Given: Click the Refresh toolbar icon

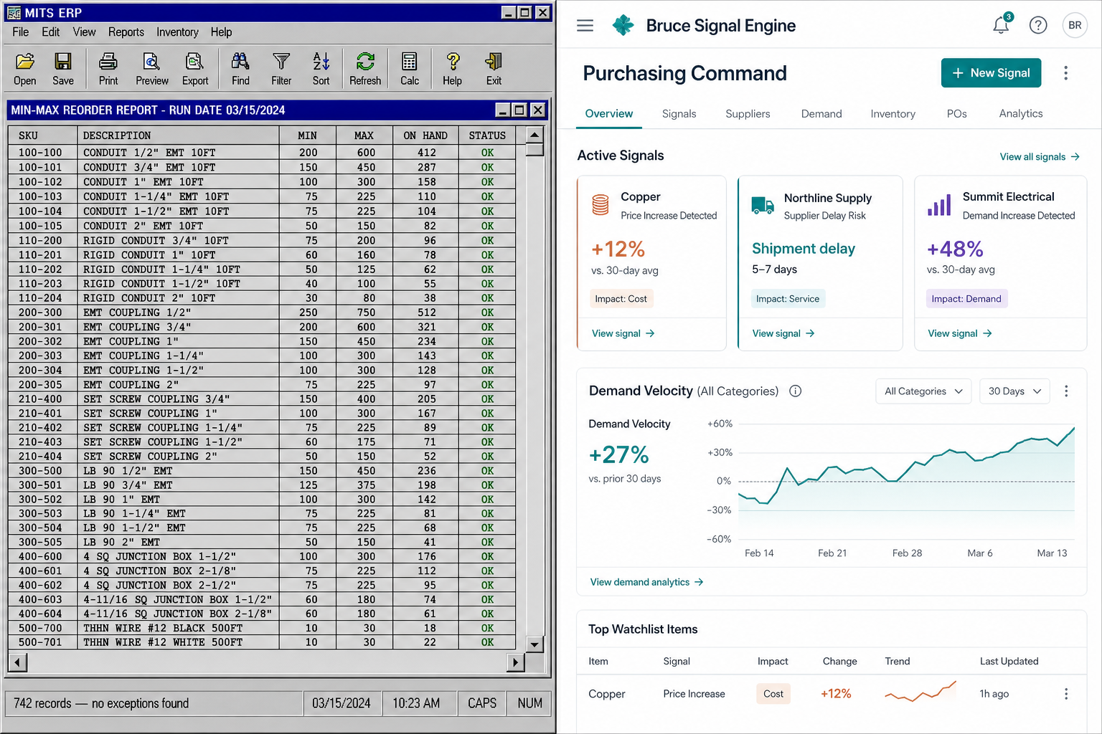Looking at the screenshot, I should [365, 69].
